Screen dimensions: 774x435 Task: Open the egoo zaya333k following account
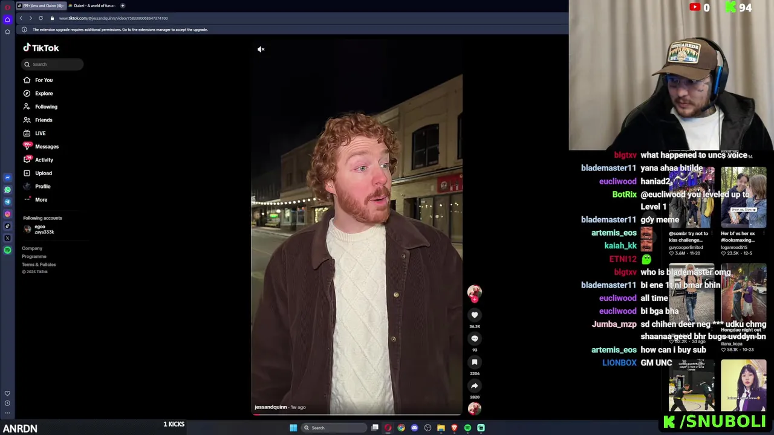(x=39, y=229)
